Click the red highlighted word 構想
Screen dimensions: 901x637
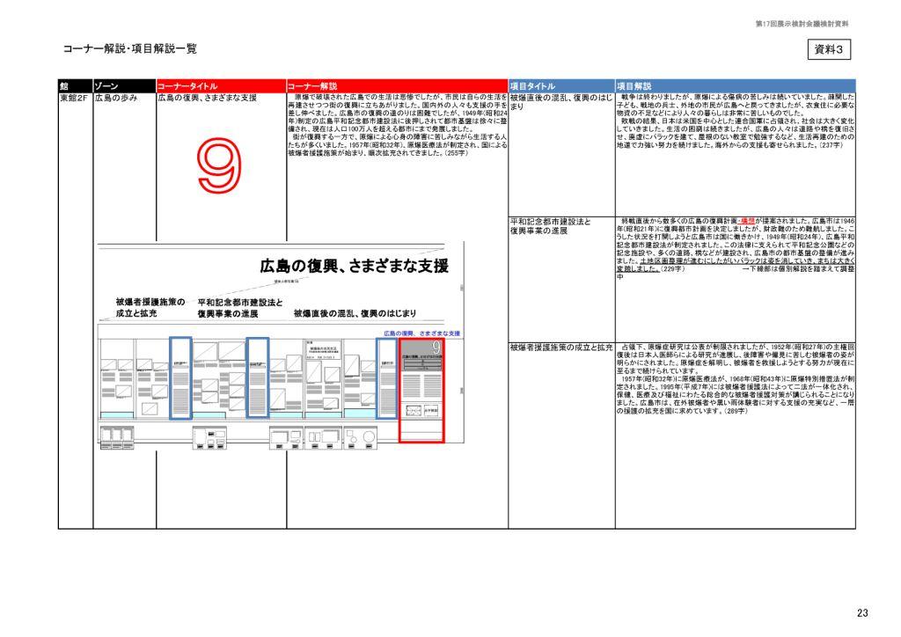pos(747,221)
